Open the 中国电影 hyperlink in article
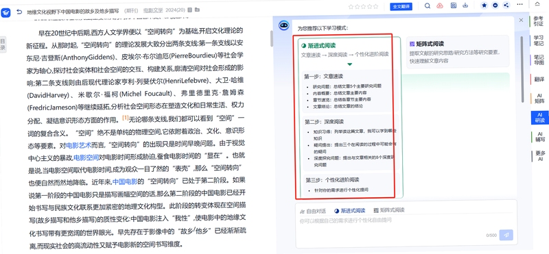This screenshot has height=254, width=549. pos(125,181)
